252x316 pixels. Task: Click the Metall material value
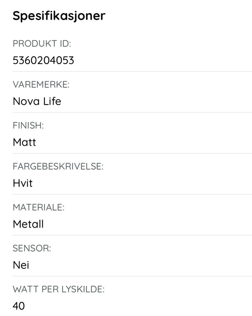[x=28, y=224]
